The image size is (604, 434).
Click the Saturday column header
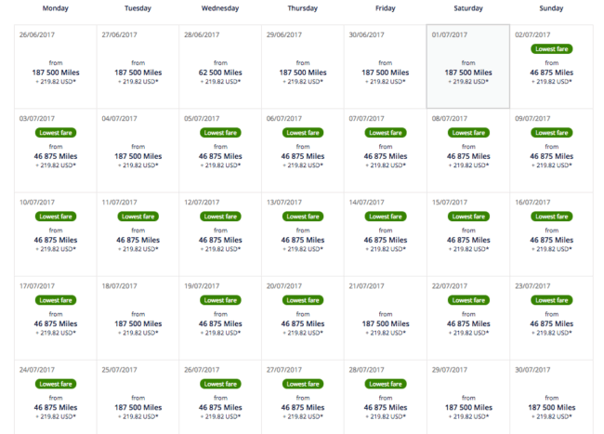click(468, 8)
